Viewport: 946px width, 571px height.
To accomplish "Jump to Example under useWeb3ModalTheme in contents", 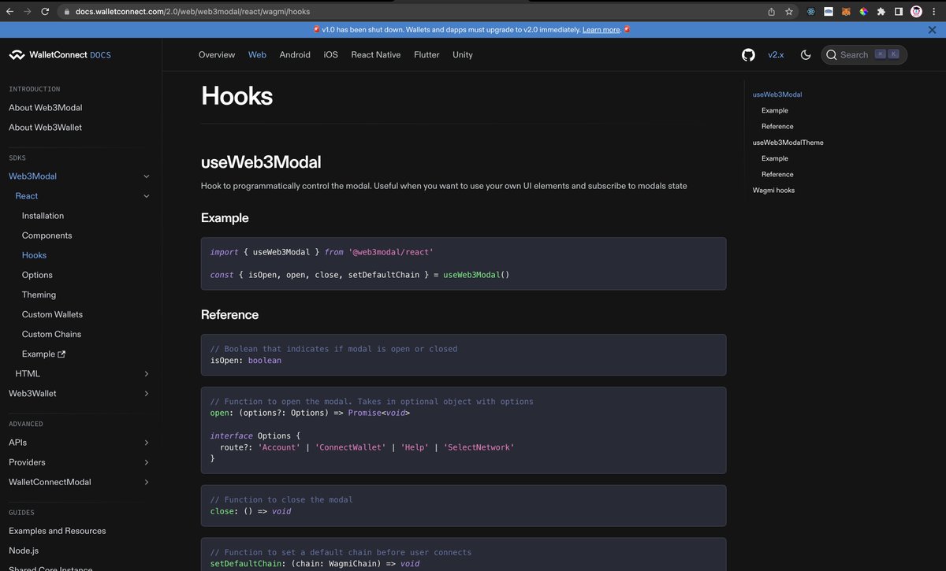I will click(775, 158).
